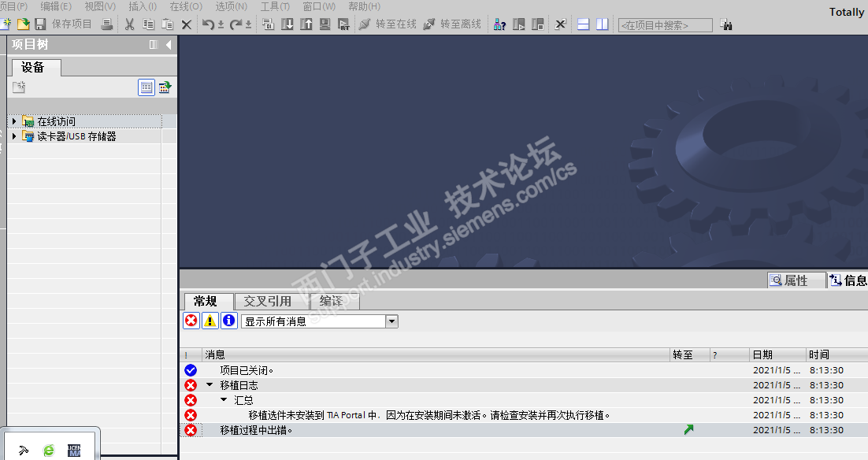868x460 pixels.
Task: Toggle project tree auto-collapse pin icon
Action: 154,44
